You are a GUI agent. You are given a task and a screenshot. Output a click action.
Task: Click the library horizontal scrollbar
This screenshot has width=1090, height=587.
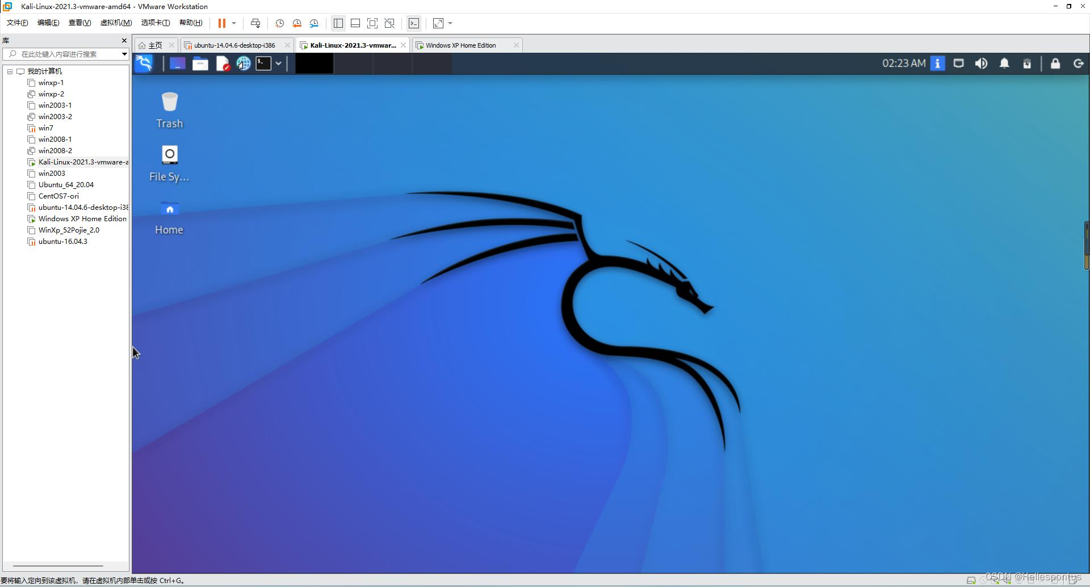point(58,566)
